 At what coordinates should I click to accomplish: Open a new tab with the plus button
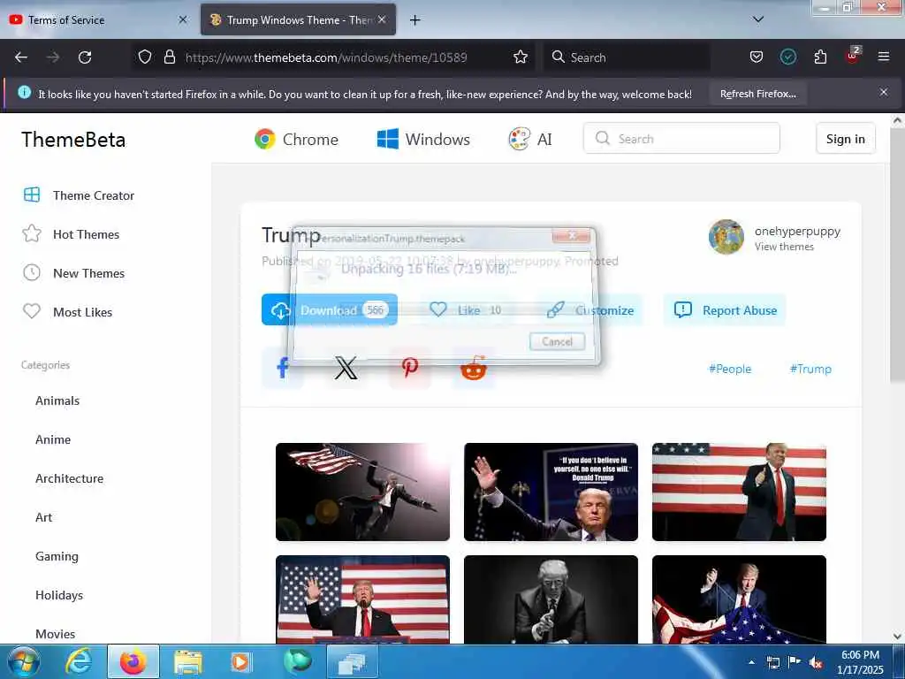[414, 20]
